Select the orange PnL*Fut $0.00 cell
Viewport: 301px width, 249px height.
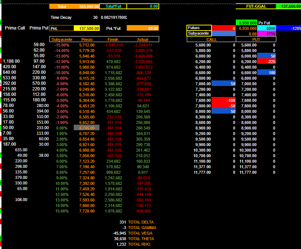click(x=143, y=28)
